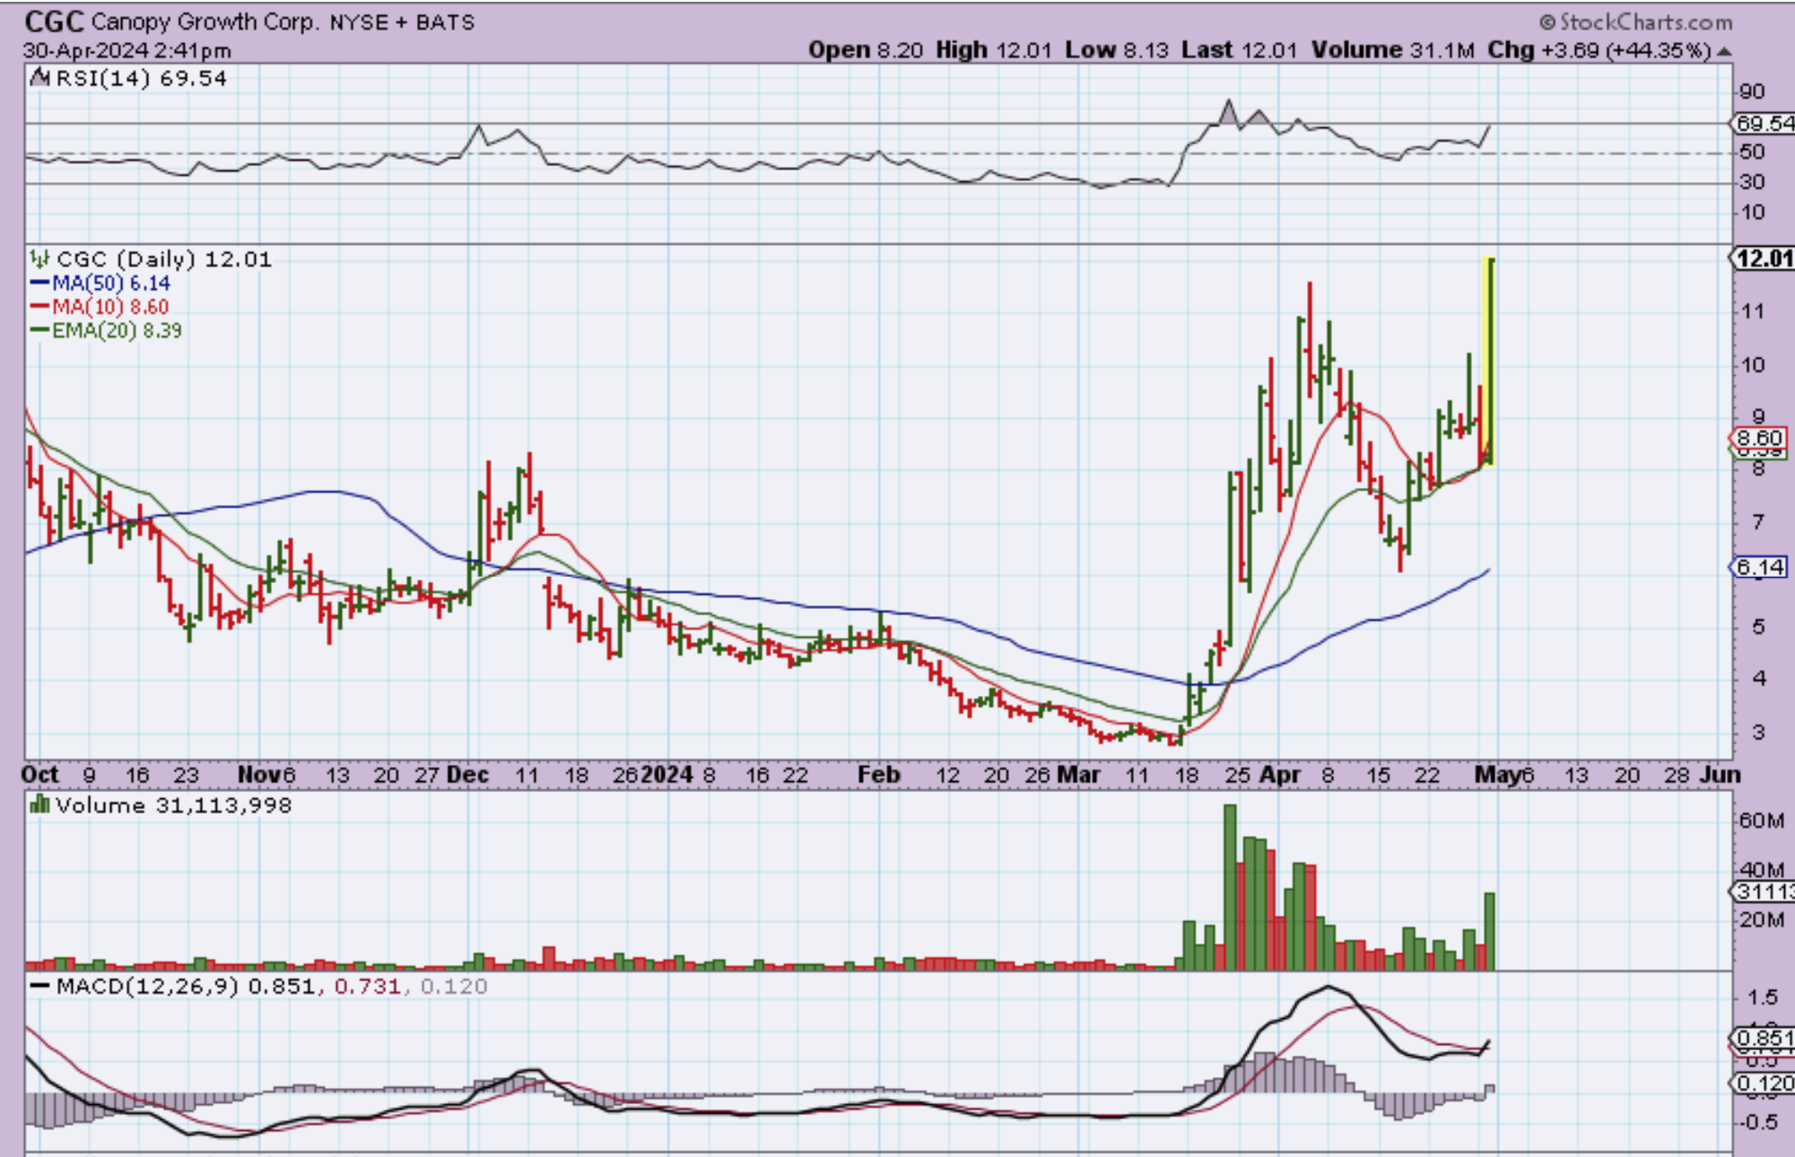Click the CGC ticker symbol in header
The height and width of the screenshot is (1157, 1795).
54,22
